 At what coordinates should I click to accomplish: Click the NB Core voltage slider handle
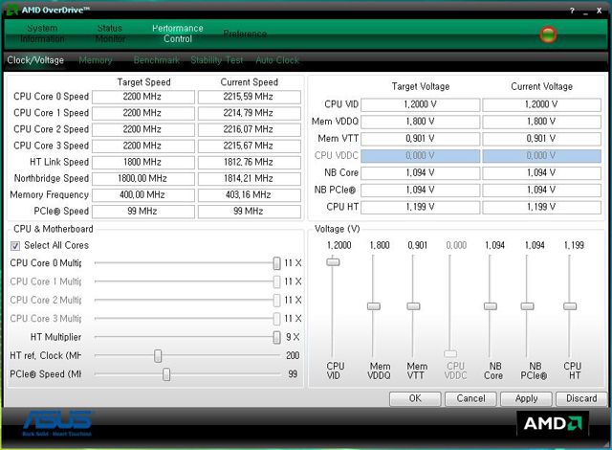(x=491, y=305)
